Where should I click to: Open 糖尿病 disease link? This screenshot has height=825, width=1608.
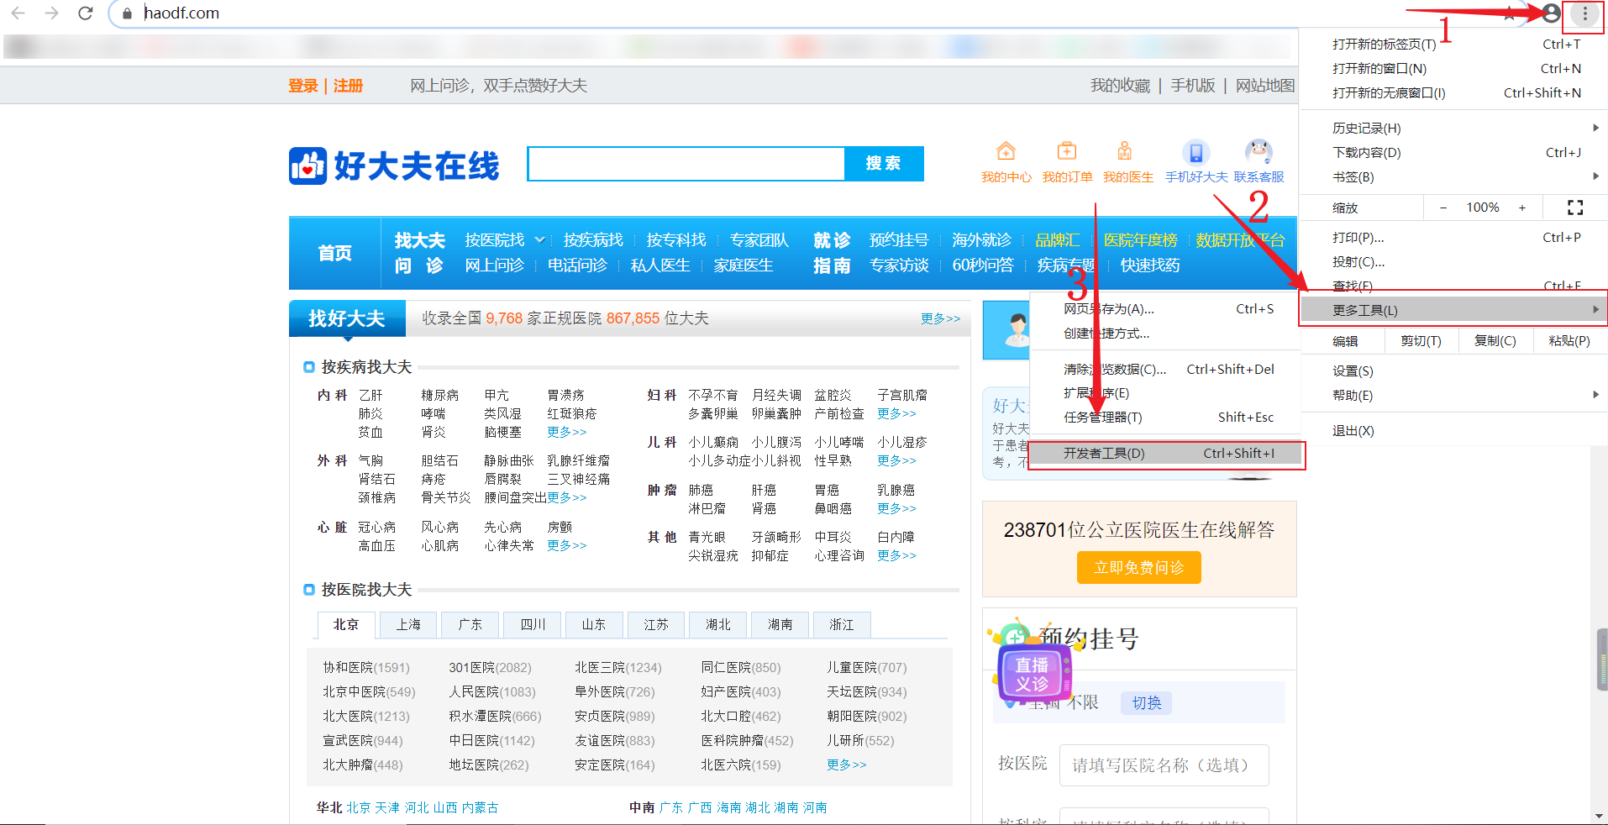pyautogui.click(x=440, y=396)
